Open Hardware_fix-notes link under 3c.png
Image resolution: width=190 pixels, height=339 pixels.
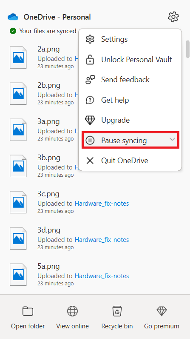coord(102,204)
